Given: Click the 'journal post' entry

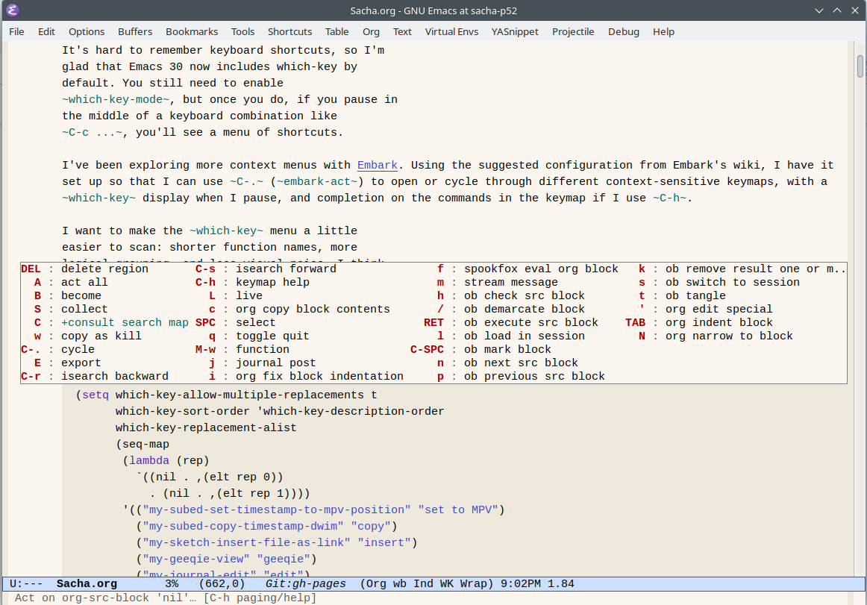Looking at the screenshot, I should pos(276,363).
